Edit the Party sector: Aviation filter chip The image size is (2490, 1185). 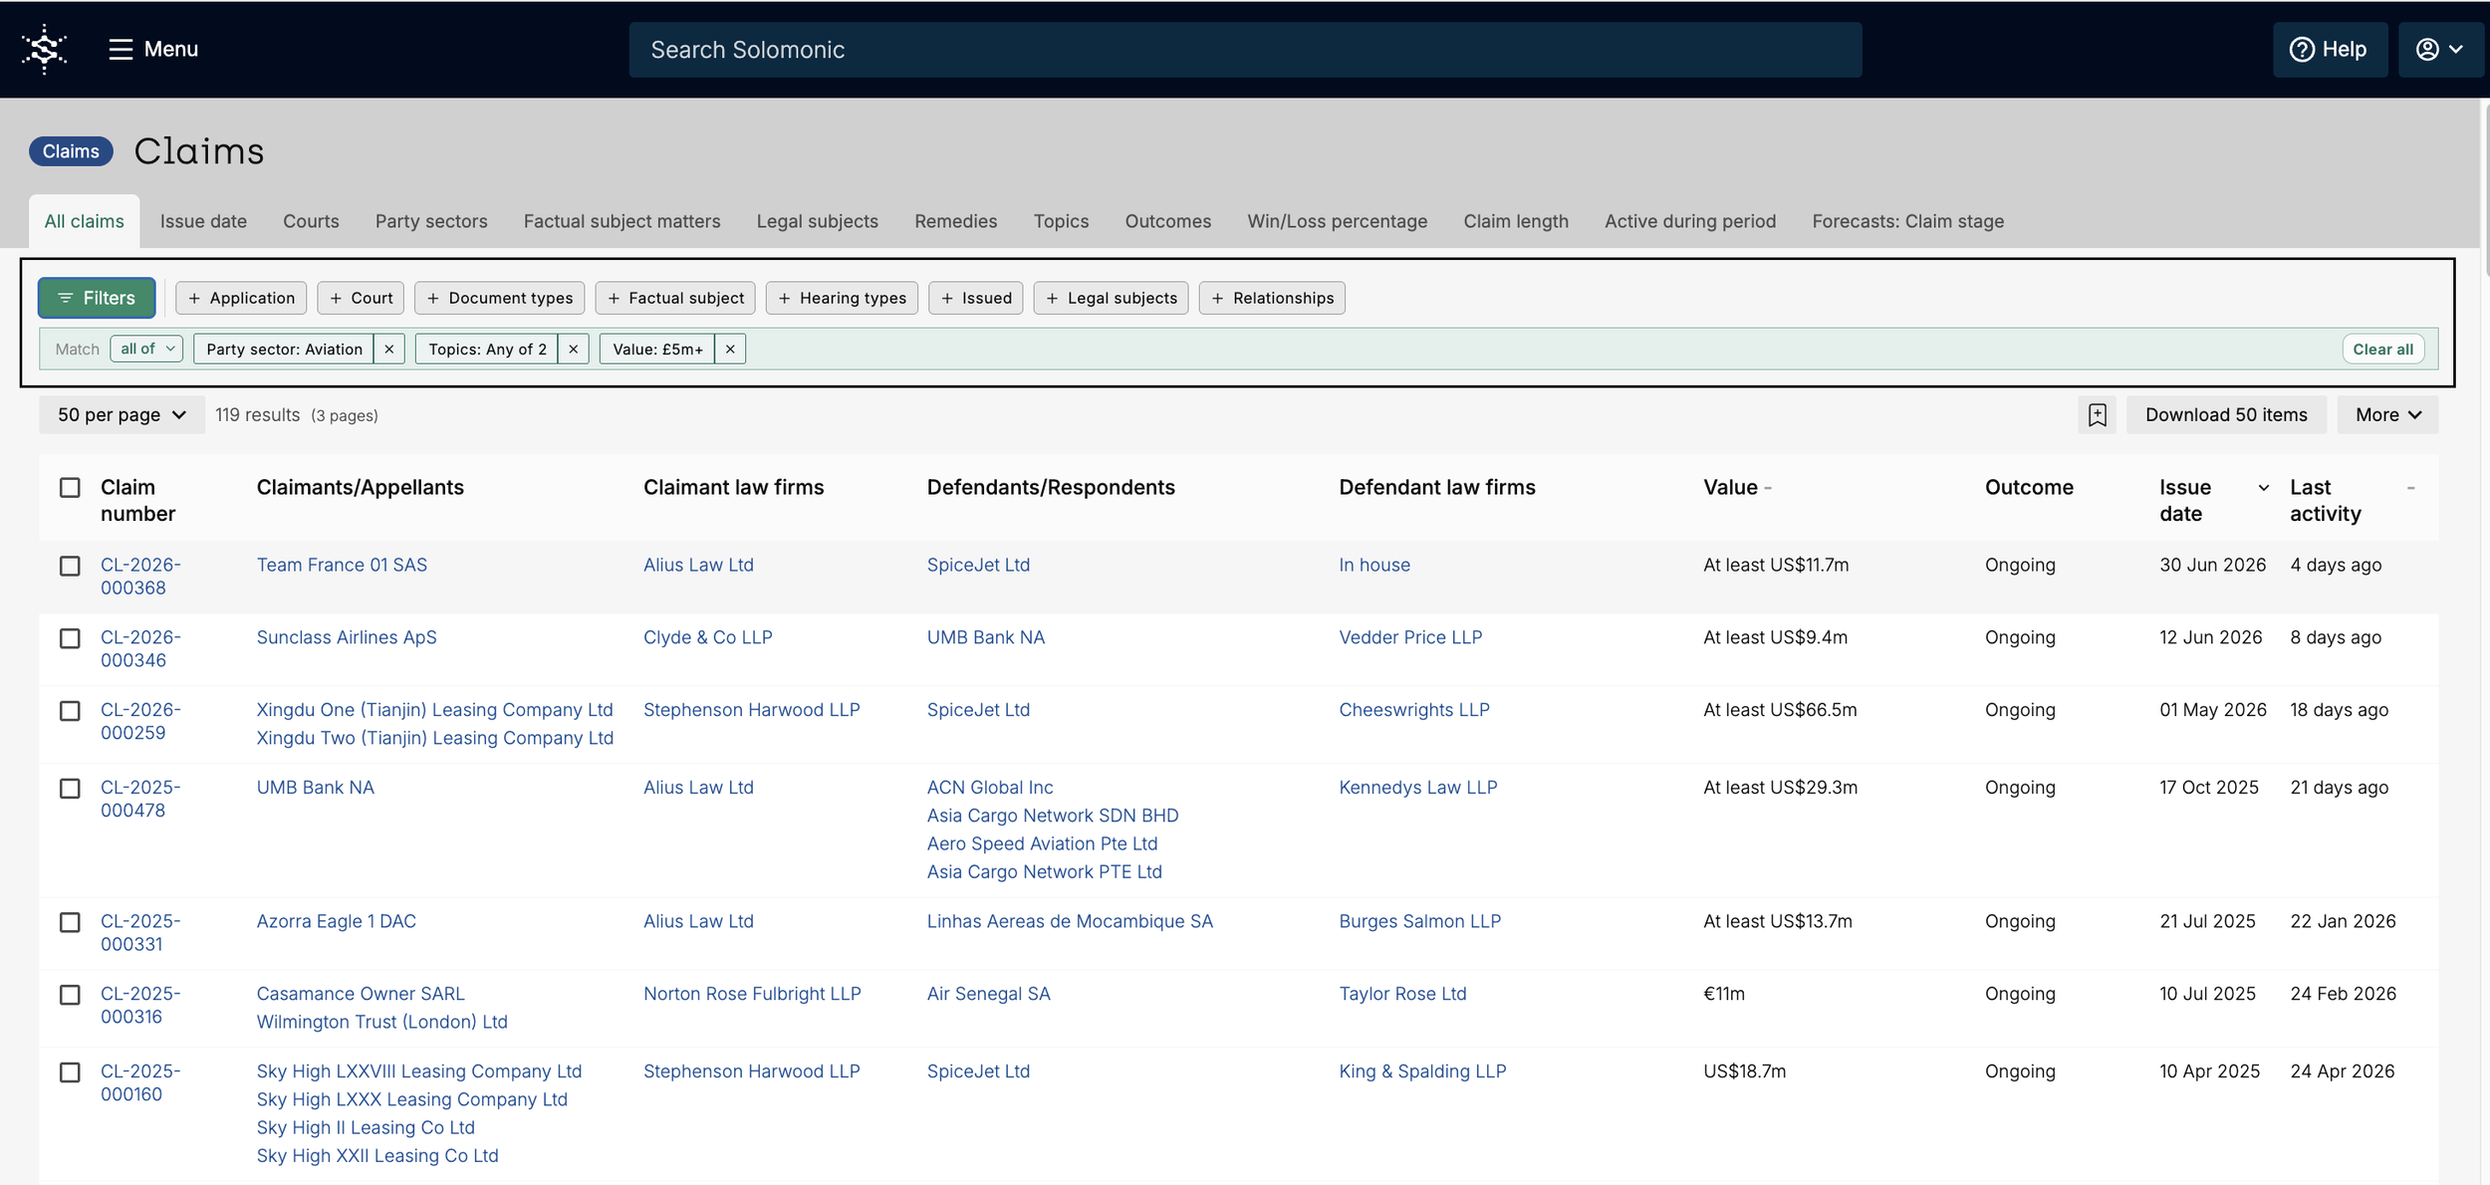(x=284, y=350)
